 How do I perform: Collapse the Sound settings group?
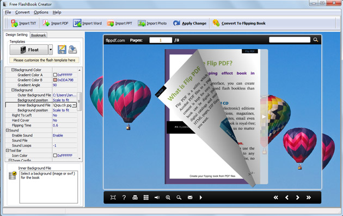tap(7, 130)
